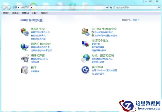Open the 外观和个性化 heading link
This screenshot has width=162, height=112.
point(100,41)
